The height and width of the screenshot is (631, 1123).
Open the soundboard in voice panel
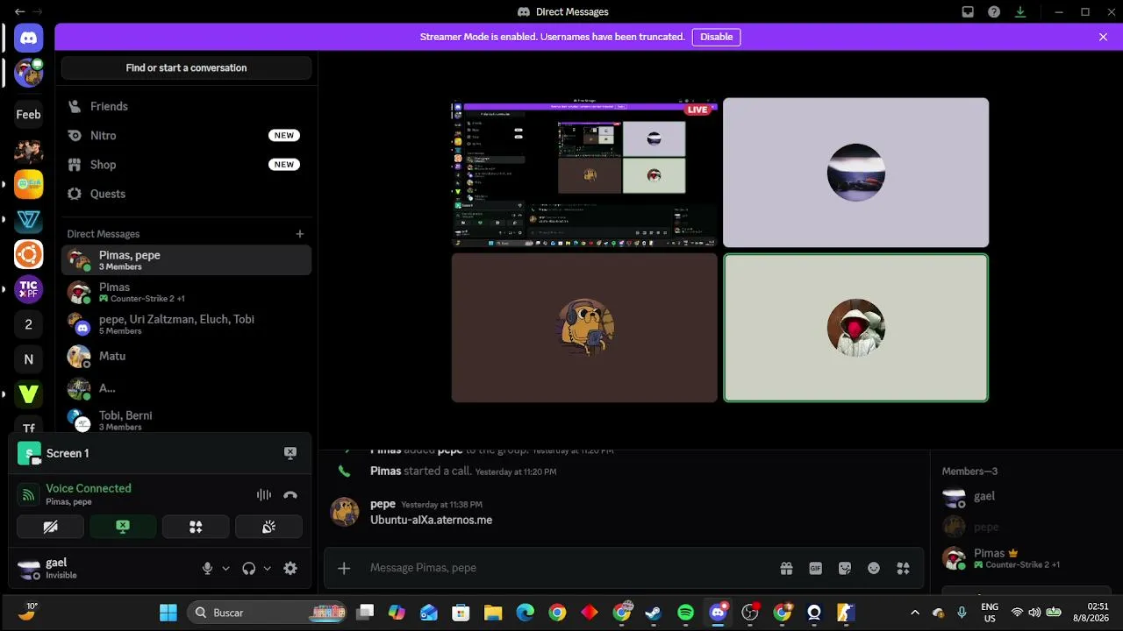coord(268,527)
